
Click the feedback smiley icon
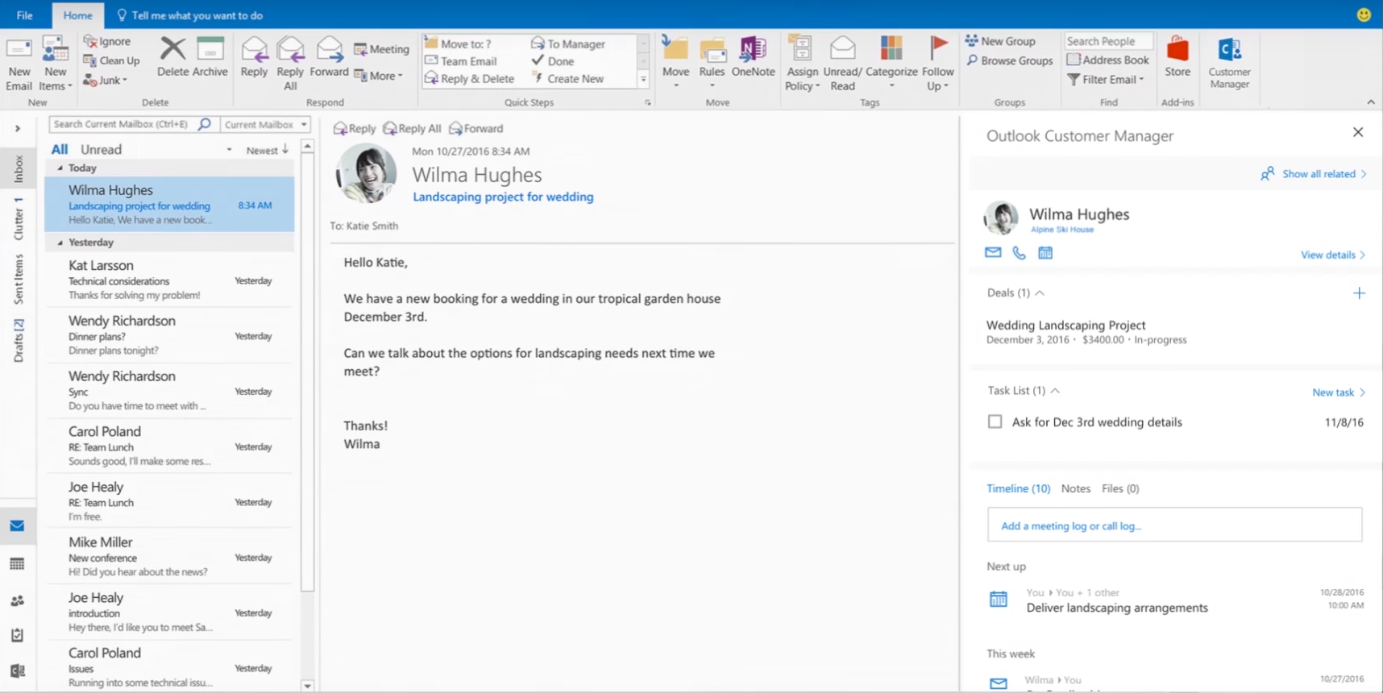[x=1364, y=15]
